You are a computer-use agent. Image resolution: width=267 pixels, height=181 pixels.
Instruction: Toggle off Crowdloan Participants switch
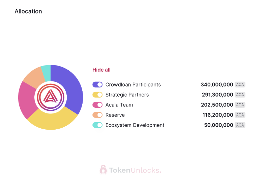[x=97, y=85]
